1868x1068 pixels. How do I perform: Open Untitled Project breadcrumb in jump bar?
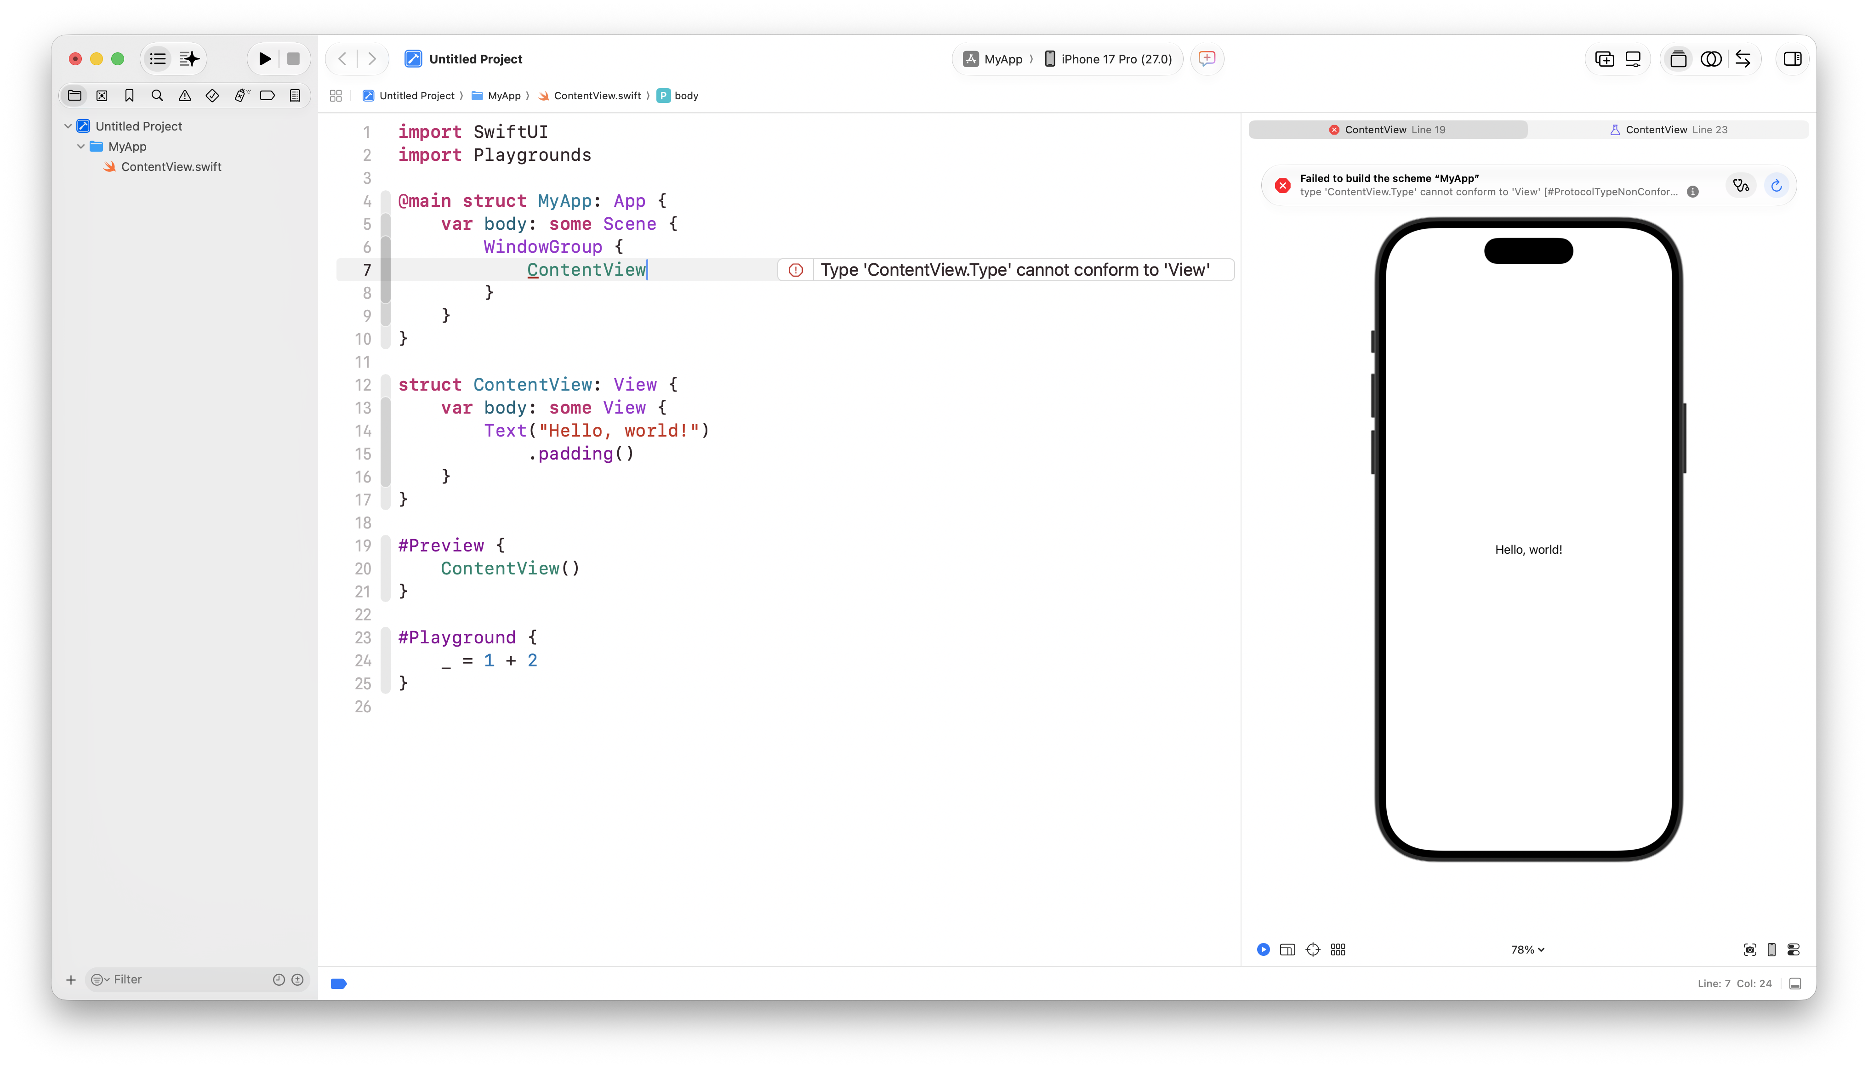410,96
